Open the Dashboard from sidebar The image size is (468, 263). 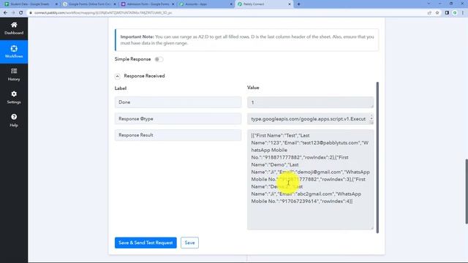[x=14, y=28]
